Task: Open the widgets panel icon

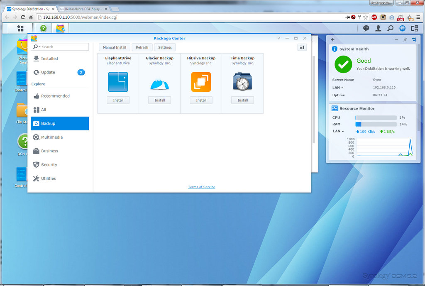Action: click(414, 28)
